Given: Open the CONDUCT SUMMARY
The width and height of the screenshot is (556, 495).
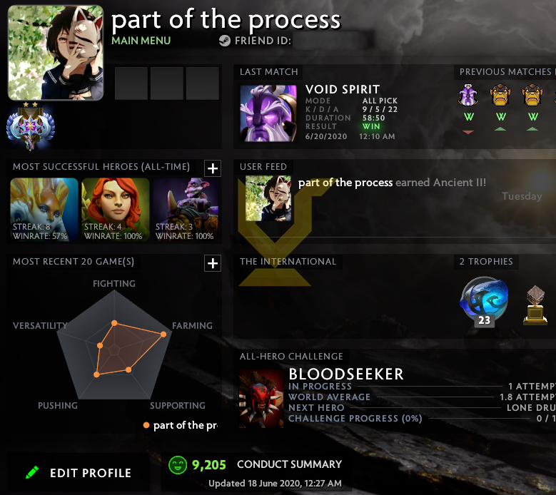Looking at the screenshot, I should 289,464.
